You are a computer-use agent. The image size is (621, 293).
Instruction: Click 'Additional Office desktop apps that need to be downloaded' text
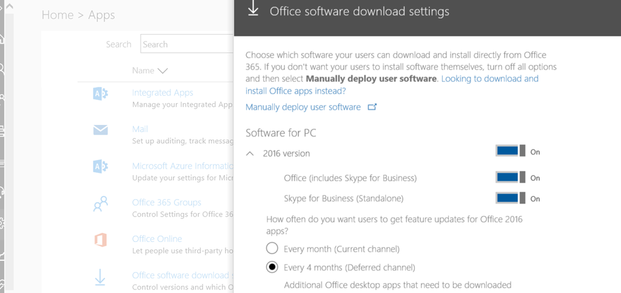(x=398, y=285)
